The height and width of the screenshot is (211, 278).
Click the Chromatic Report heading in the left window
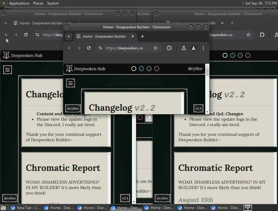pyautogui.click(x=63, y=168)
